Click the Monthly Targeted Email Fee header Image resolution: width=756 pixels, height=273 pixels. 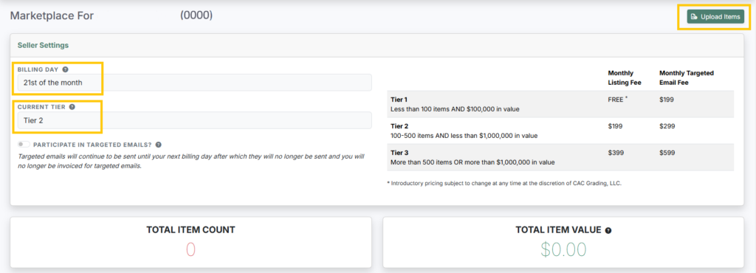(687, 78)
